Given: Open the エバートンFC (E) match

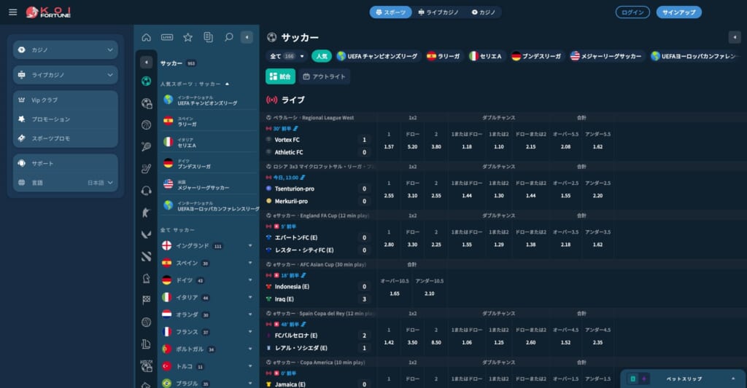Looking at the screenshot, I should (x=296, y=237).
